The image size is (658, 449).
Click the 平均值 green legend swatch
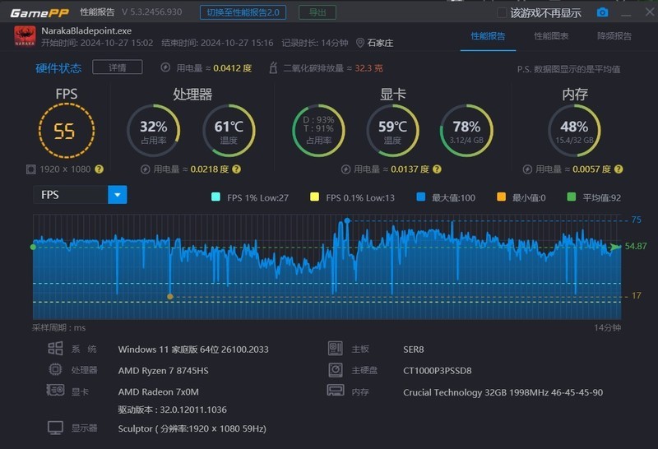(571, 197)
